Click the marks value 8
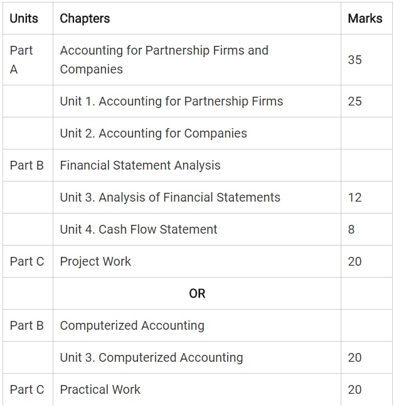This screenshot has width=394, height=407. coord(351,229)
